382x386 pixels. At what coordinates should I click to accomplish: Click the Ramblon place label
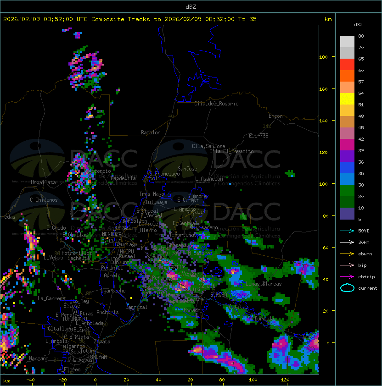pyautogui.click(x=151, y=132)
